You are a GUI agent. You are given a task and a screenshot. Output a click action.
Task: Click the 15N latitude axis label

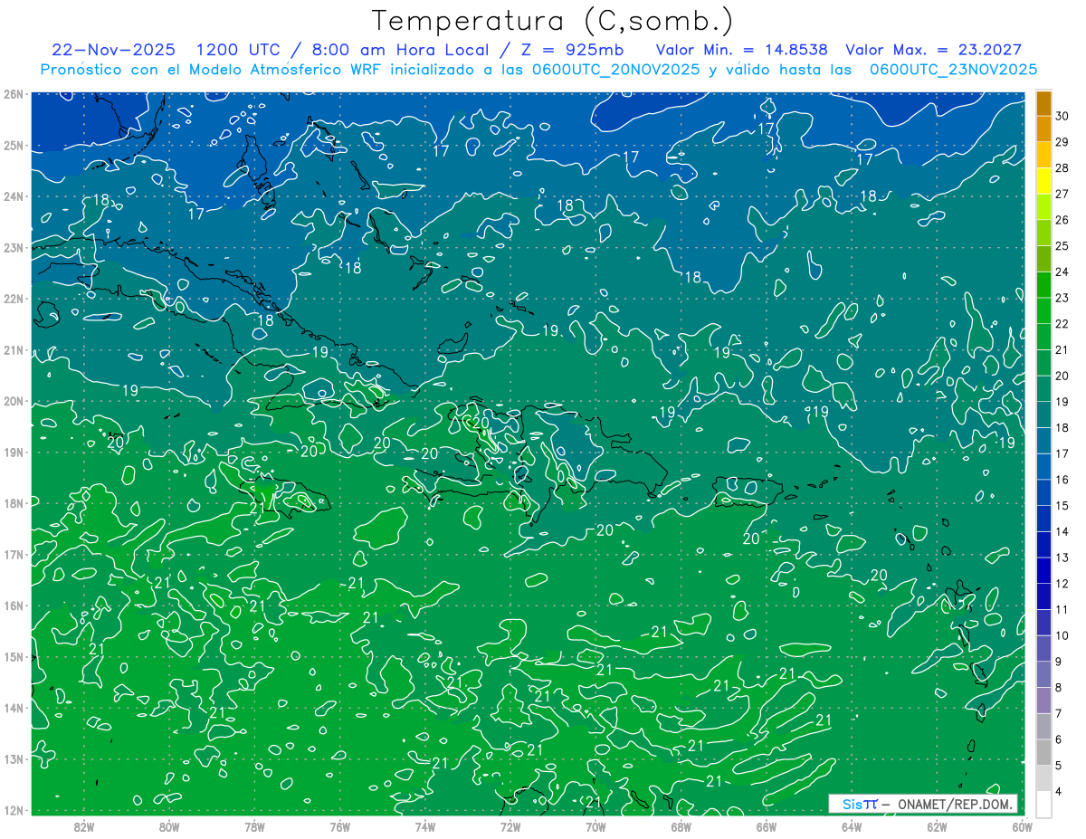tap(13, 657)
